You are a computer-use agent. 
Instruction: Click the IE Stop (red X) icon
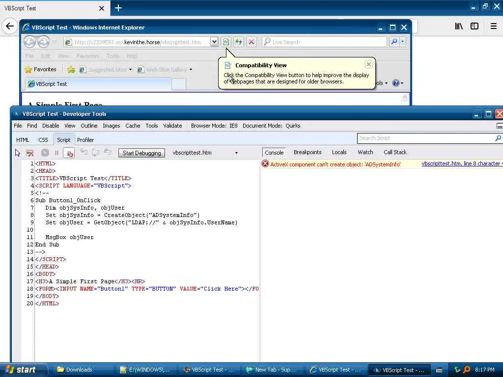(x=251, y=42)
